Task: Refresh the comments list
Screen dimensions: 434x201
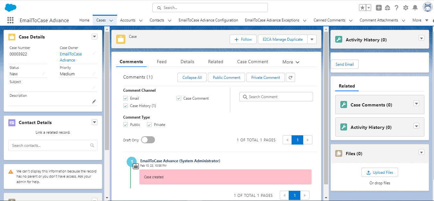Action: coord(290,78)
